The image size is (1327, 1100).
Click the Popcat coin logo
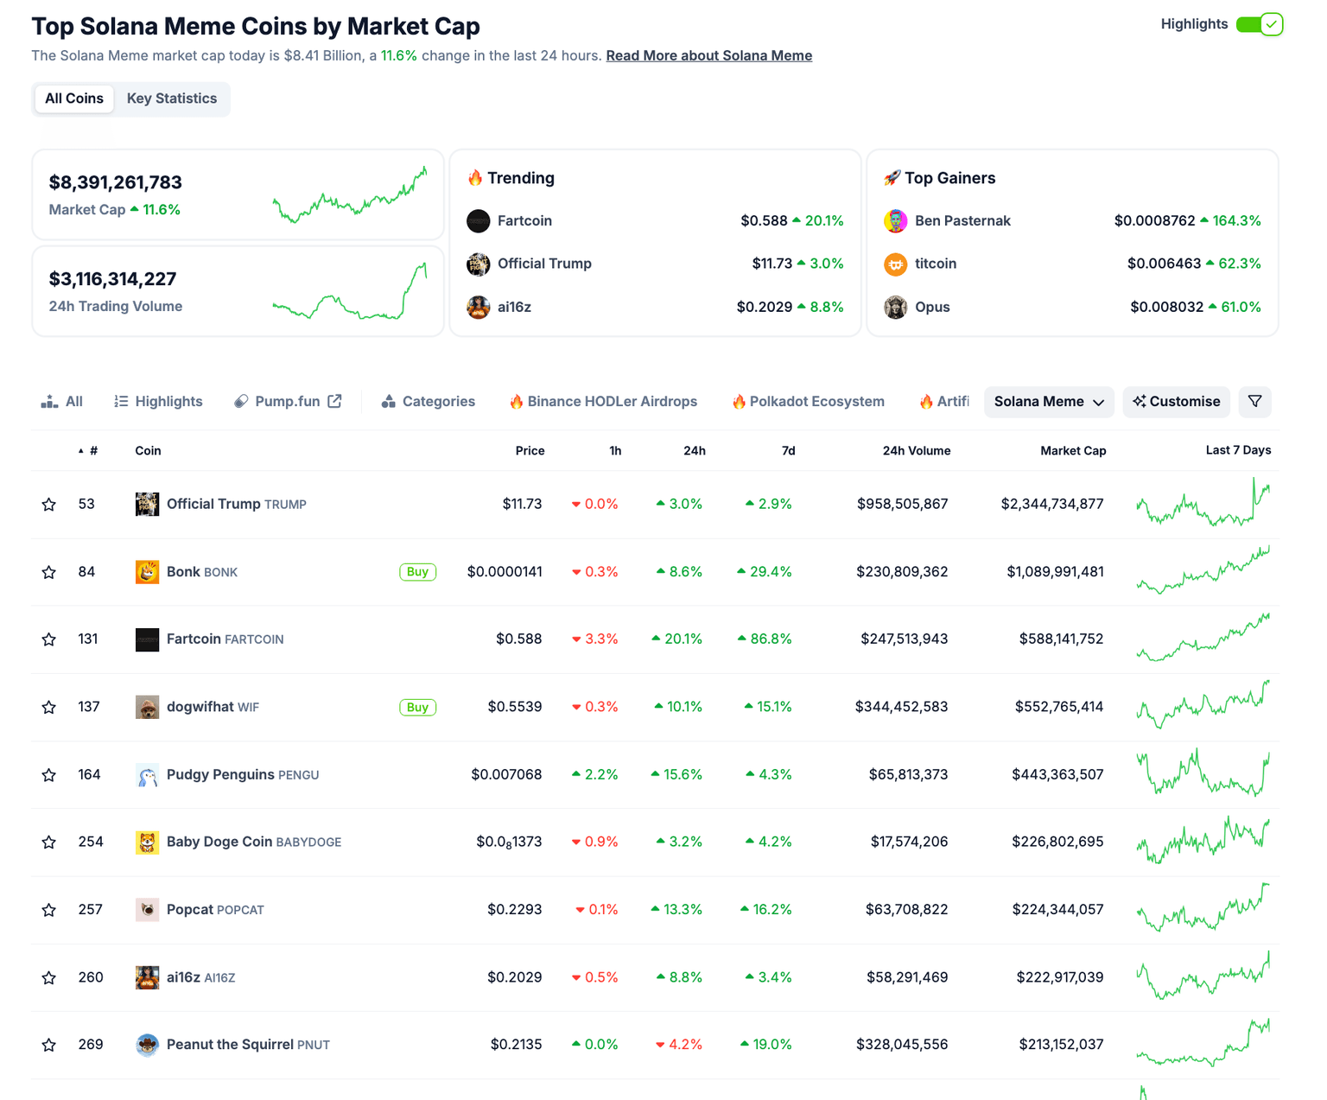pyautogui.click(x=147, y=910)
